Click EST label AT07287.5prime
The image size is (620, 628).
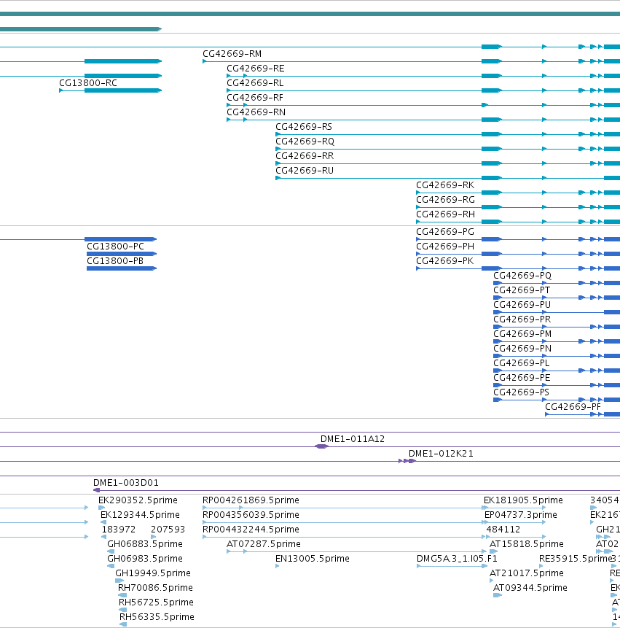coord(264,544)
